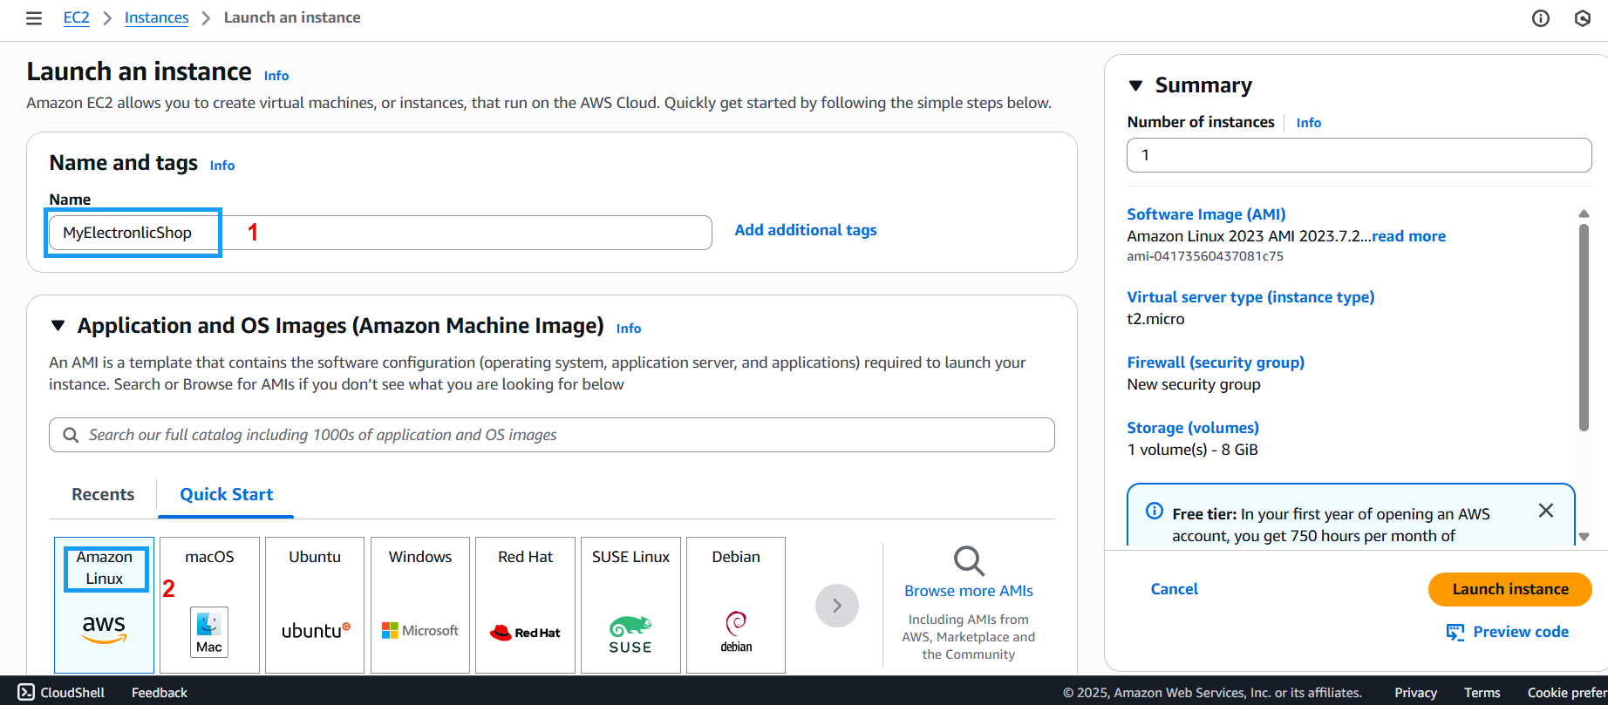Open Virtual server type (instance type) link
This screenshot has width=1608, height=705.
1250,297
